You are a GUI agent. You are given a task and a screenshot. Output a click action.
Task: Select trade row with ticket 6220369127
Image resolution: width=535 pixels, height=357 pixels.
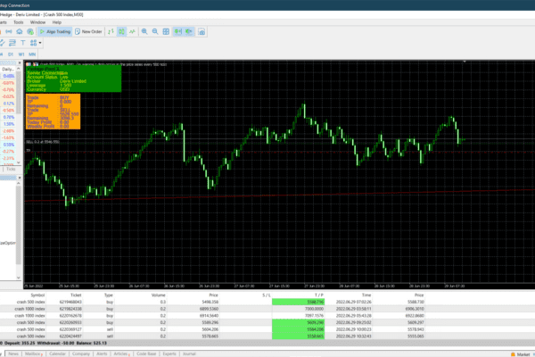pos(212,329)
